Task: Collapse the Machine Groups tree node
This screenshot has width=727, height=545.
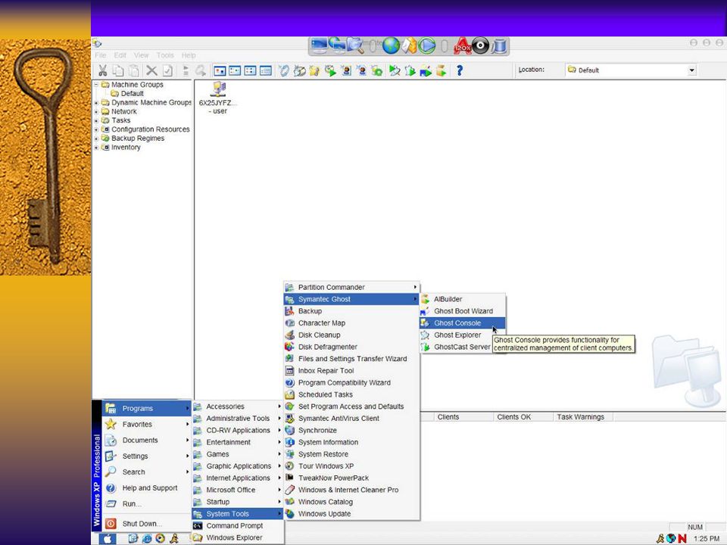Action: pos(96,85)
